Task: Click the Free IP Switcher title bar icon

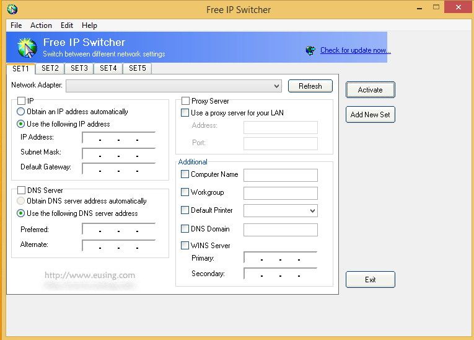Action: [12, 9]
